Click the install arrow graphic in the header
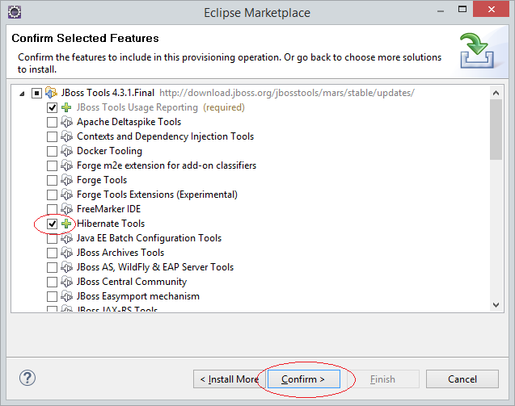Viewport: 515px width, 406px height. (x=477, y=50)
